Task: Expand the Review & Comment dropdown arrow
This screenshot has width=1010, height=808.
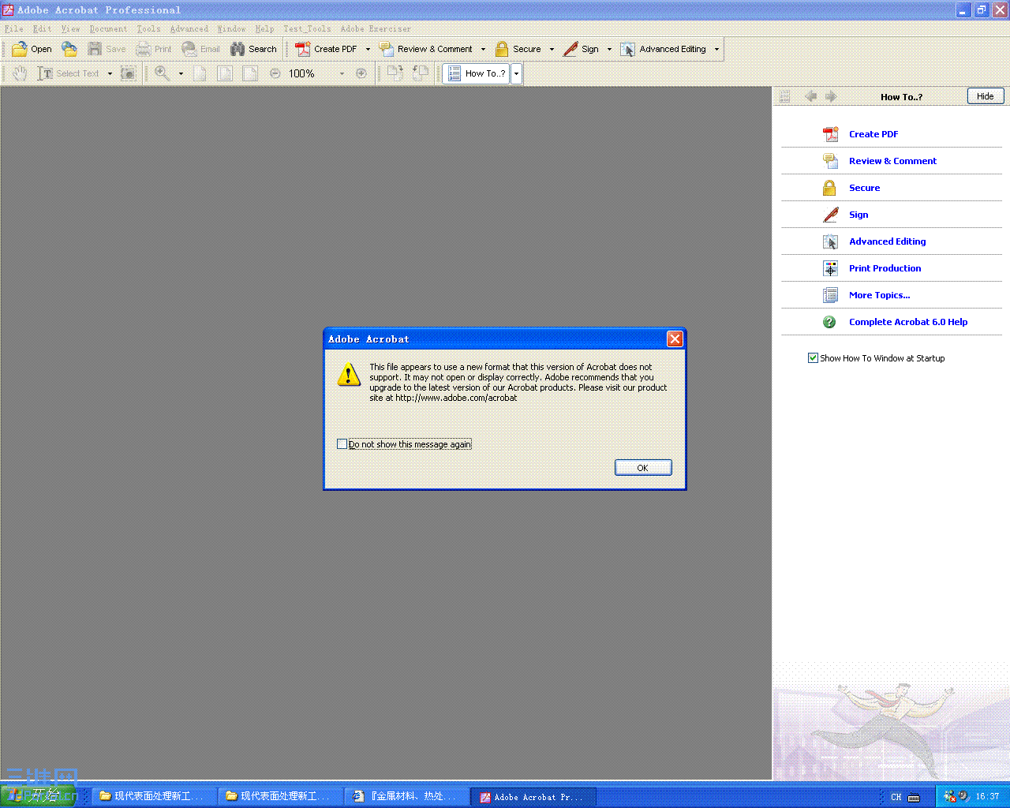Action: click(483, 49)
